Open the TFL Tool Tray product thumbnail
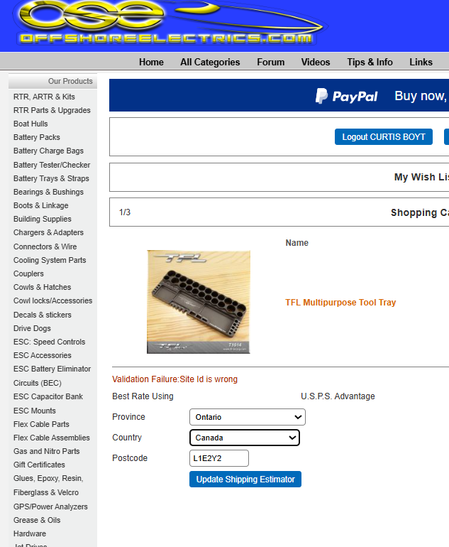The width and height of the screenshot is (449, 547). tap(199, 302)
